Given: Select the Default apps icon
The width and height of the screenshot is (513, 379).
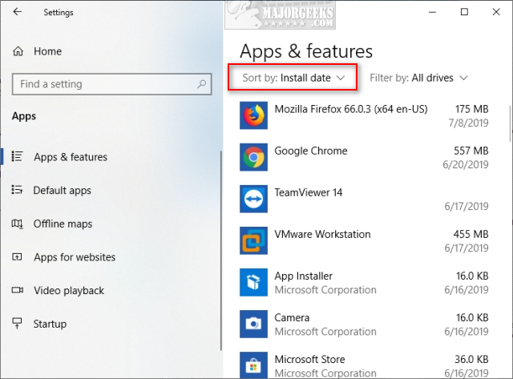Looking at the screenshot, I should click(x=17, y=190).
